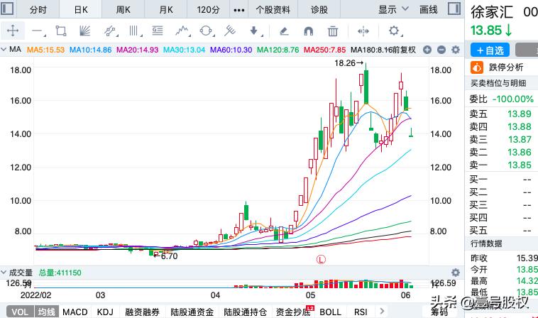Switch to the 日K tab

[x=81, y=10]
